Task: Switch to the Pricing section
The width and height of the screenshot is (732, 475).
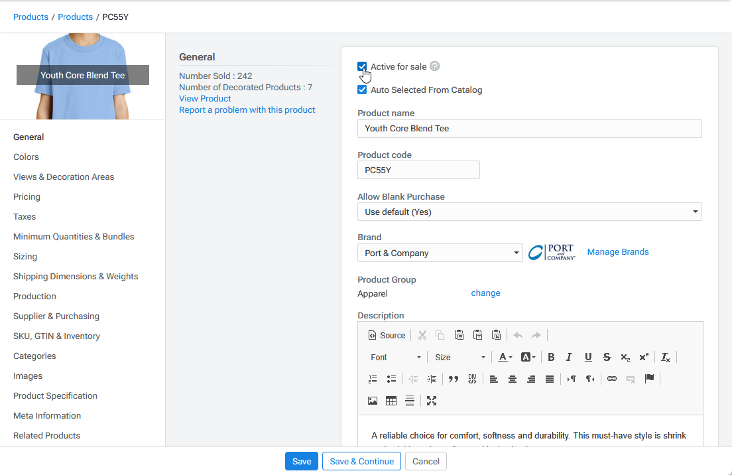Action: pyautogui.click(x=27, y=196)
